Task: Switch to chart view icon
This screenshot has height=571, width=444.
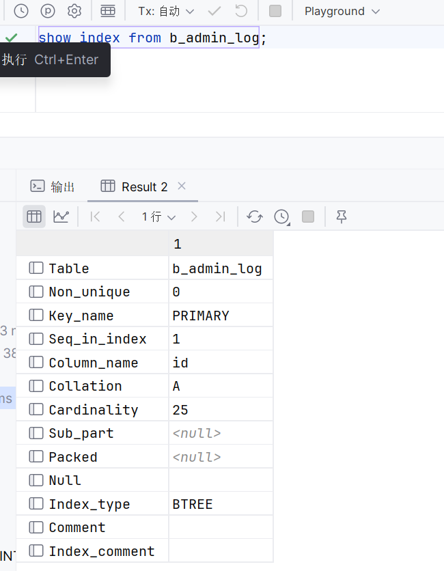Action: coord(61,217)
